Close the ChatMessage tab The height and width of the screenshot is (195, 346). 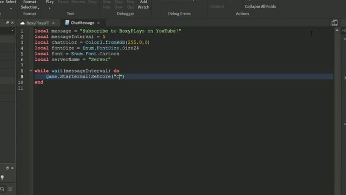tap(98, 23)
